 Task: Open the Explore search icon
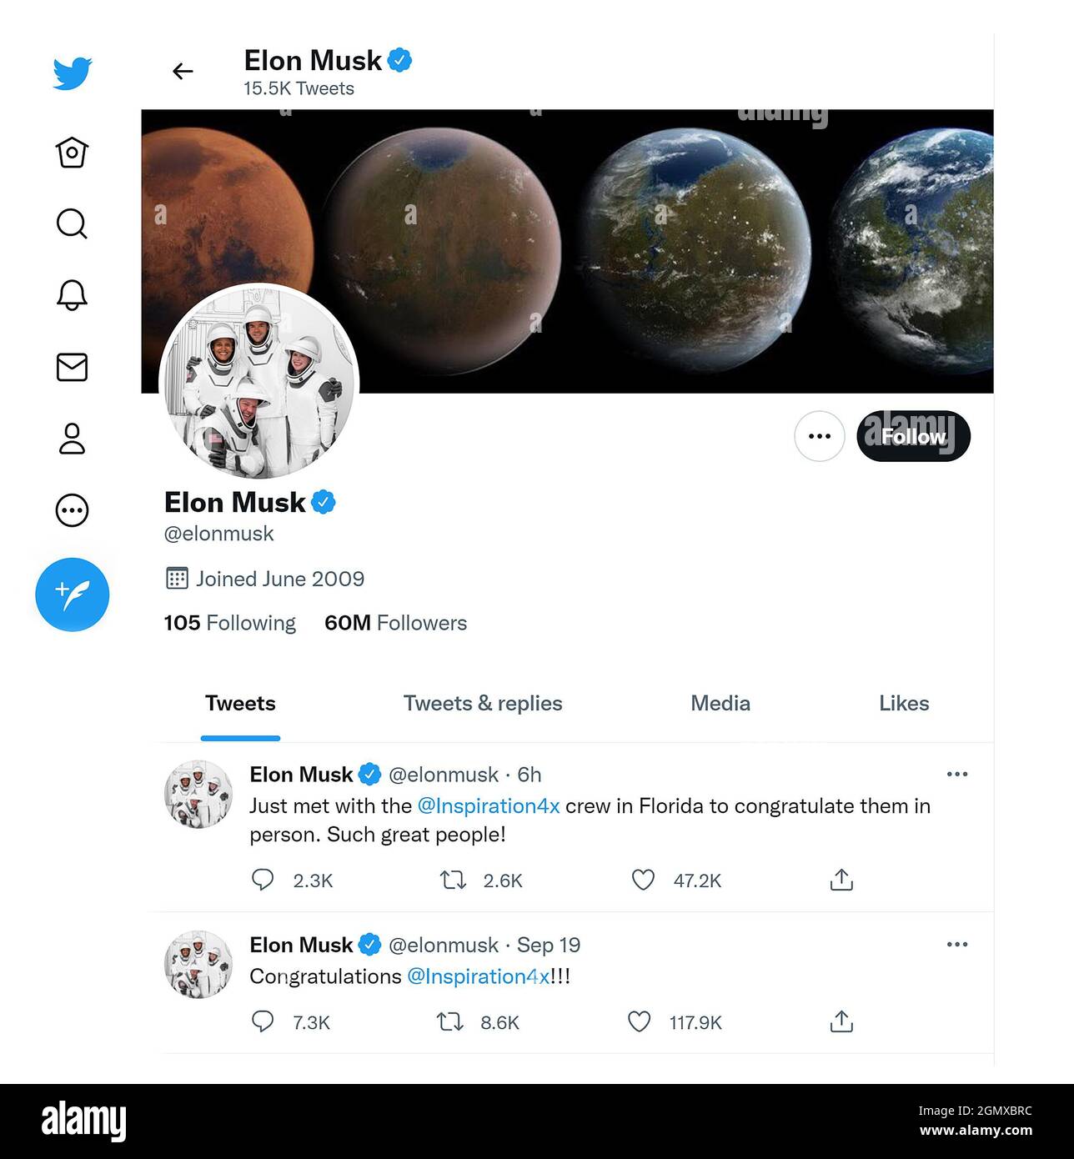click(72, 223)
